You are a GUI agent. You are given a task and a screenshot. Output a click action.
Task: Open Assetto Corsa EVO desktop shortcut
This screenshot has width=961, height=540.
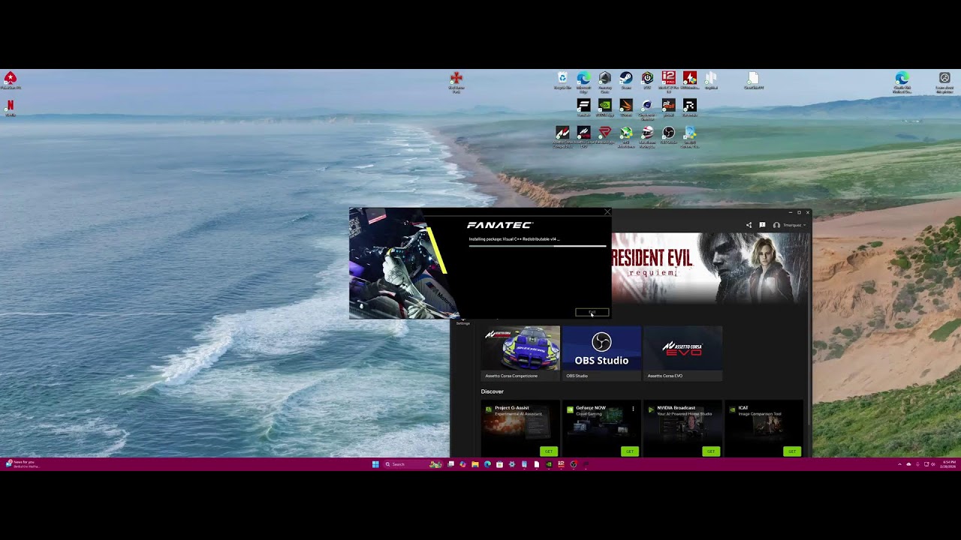point(583,136)
